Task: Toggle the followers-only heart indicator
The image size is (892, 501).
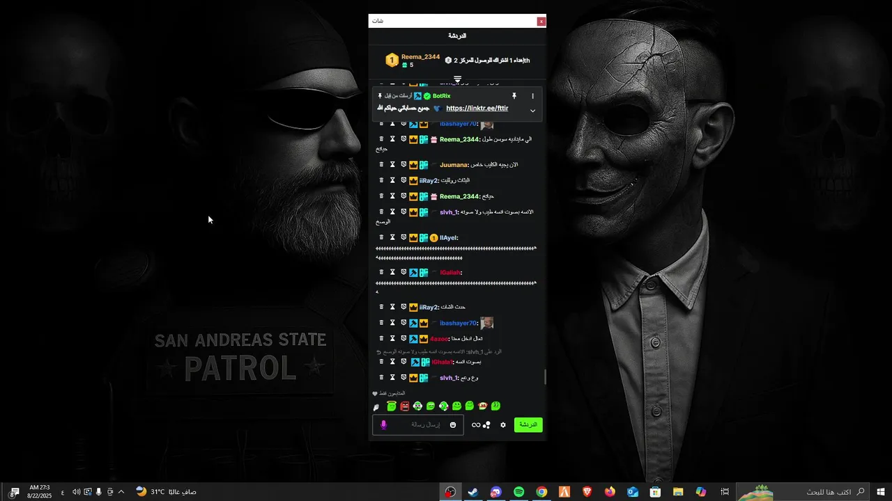Action: tap(375, 393)
